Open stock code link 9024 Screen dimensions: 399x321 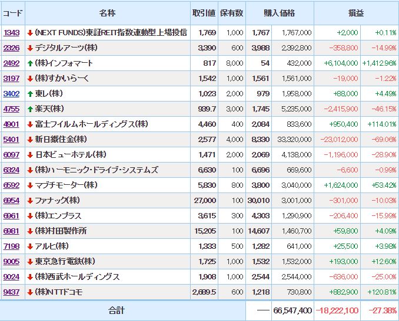11,277
